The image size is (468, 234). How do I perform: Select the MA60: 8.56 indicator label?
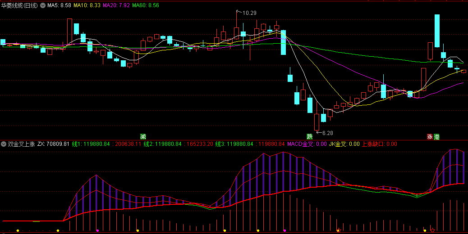(x=146, y=5)
